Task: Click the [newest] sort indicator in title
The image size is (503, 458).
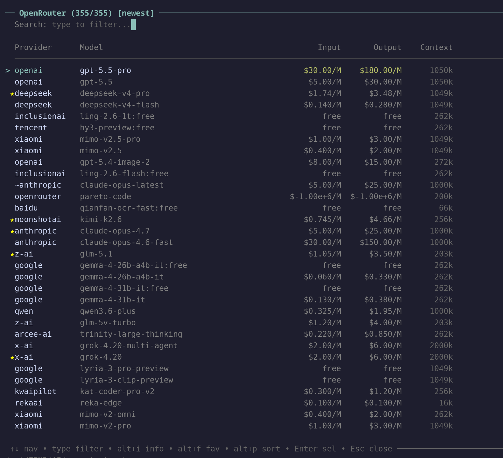Action: [136, 13]
